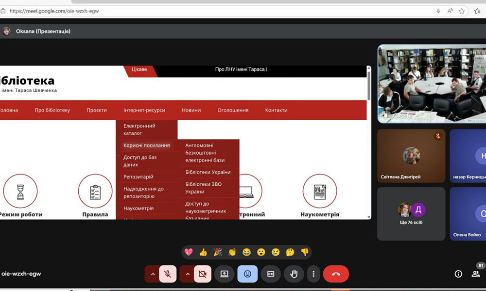This screenshot has width=486, height=291.
Task: Open Головна menu item
Action: [x=9, y=110]
